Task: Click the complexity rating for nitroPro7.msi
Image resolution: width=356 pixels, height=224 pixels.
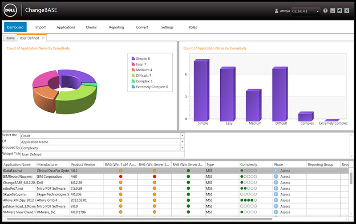Action: point(249,188)
